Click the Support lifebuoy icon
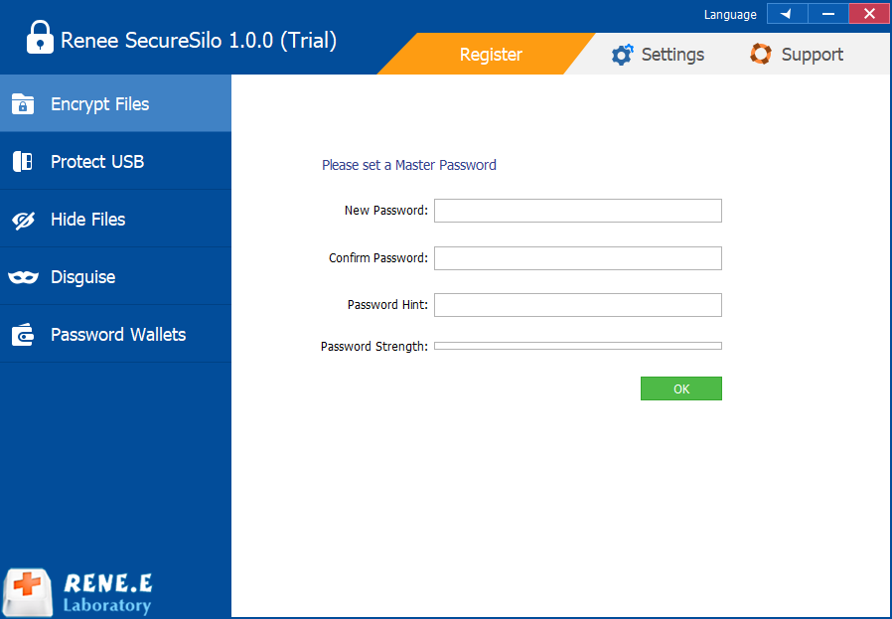 pos(761,54)
